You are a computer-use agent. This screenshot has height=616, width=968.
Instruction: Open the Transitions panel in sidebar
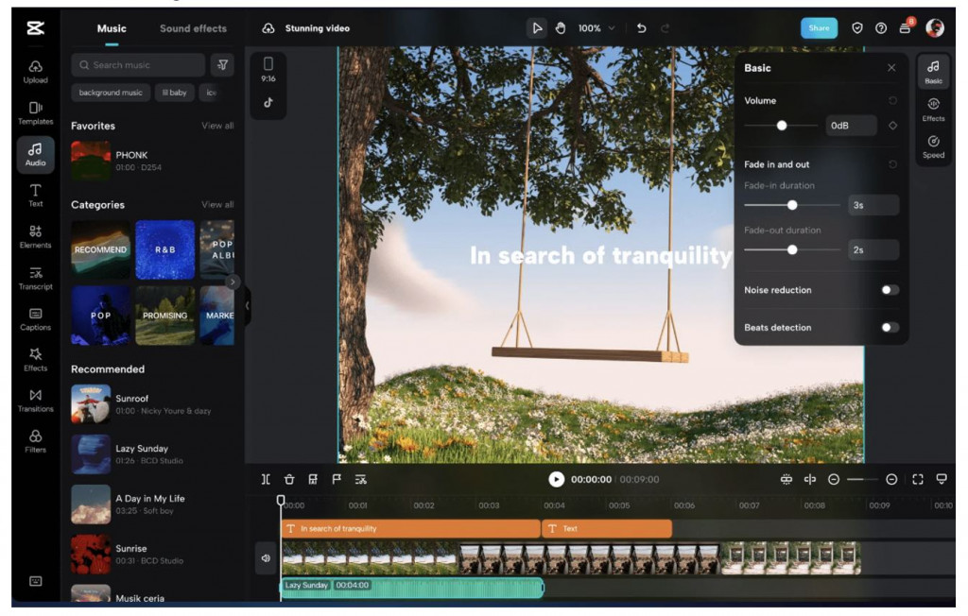click(x=35, y=400)
